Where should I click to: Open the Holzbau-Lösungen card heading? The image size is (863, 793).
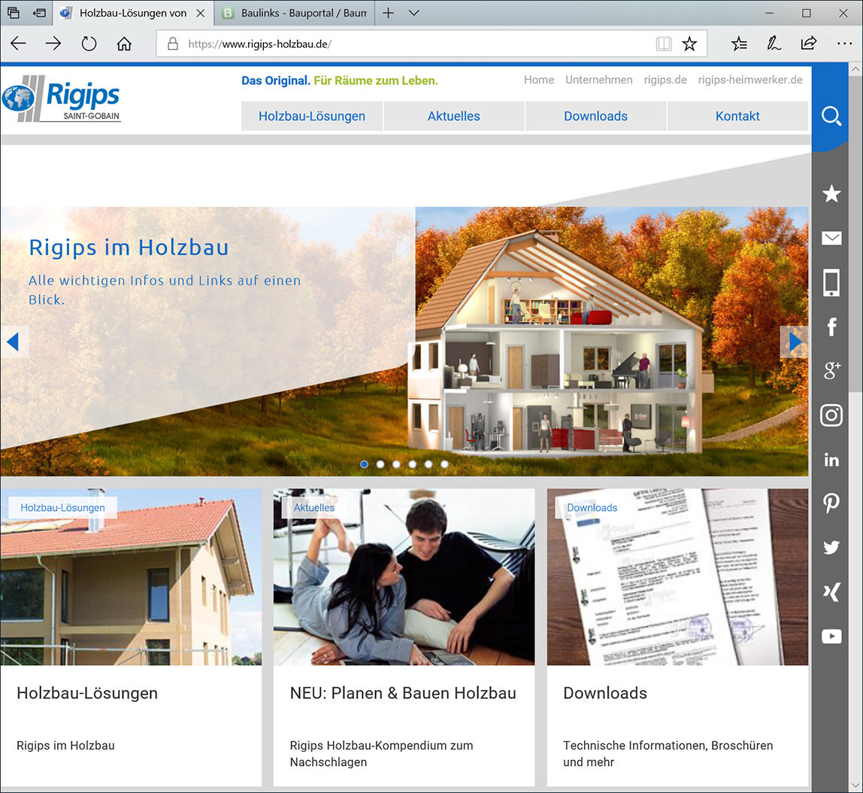click(87, 693)
